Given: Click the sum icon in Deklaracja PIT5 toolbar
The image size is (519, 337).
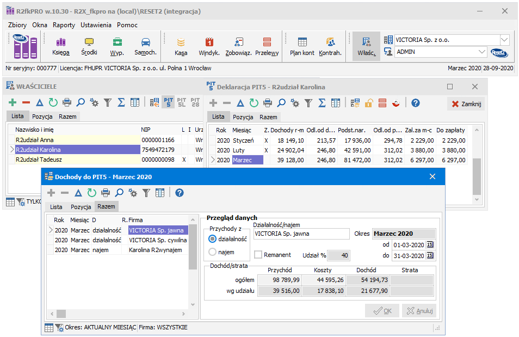Looking at the screenshot, I should click(322, 103).
